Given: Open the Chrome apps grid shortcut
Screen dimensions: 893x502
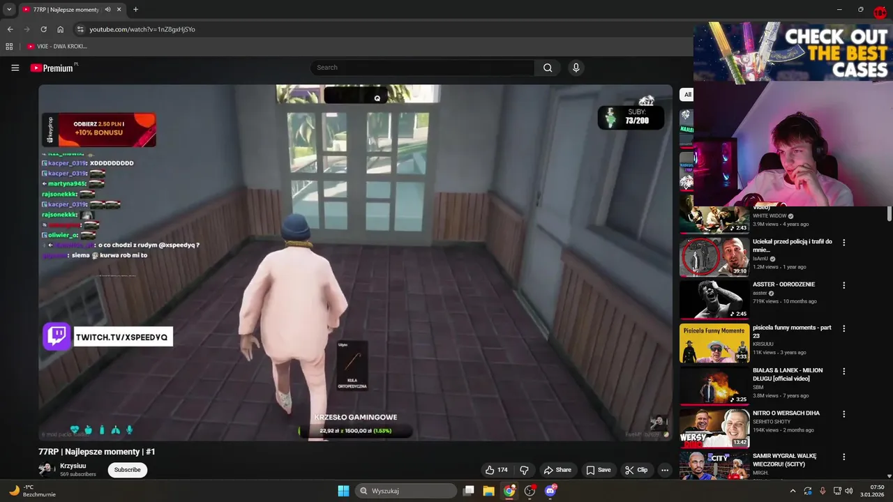Looking at the screenshot, I should 9,46.
